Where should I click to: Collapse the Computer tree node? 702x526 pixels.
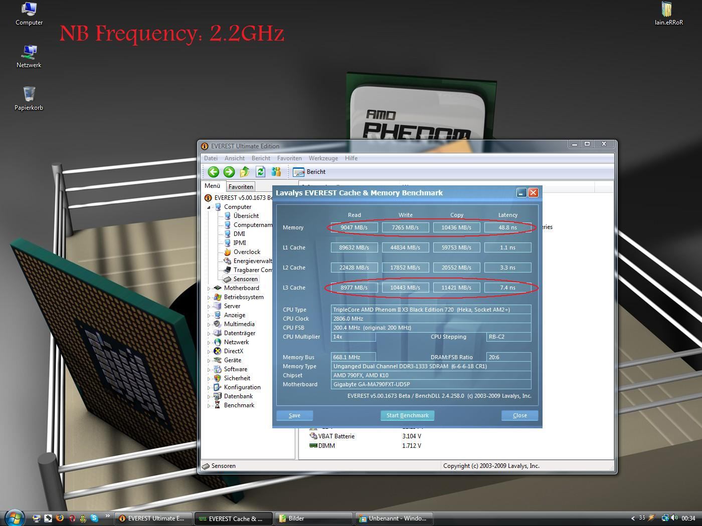click(209, 207)
